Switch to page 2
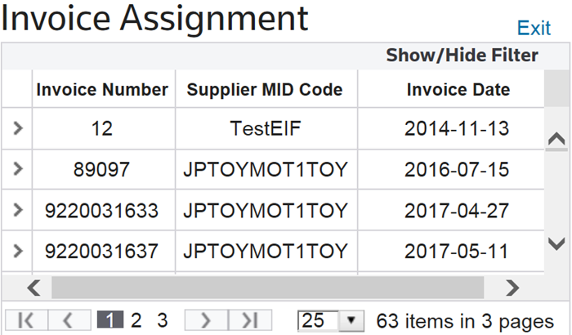Screen dimensions: 572x335 [136, 320]
